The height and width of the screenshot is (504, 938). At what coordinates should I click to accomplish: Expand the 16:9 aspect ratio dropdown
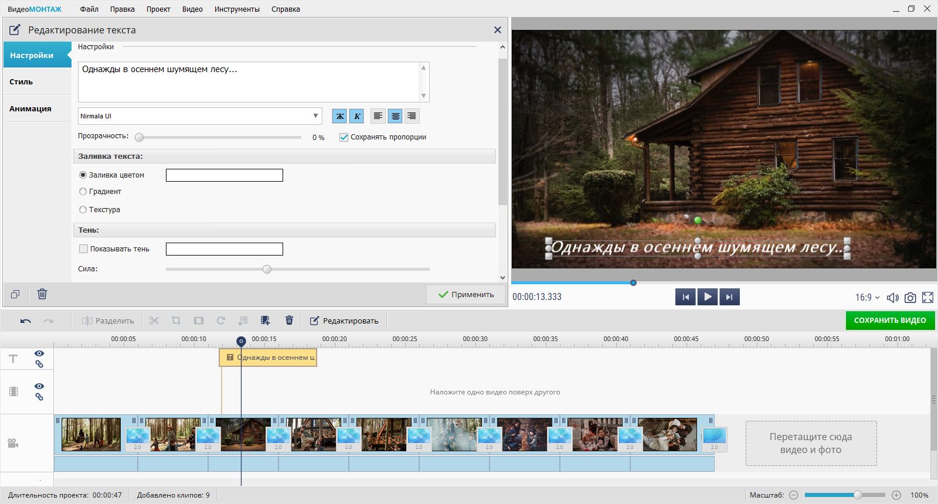click(867, 298)
